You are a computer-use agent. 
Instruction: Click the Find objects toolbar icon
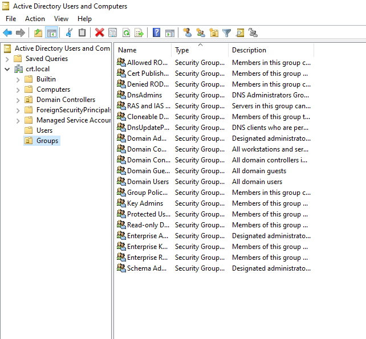point(239,32)
